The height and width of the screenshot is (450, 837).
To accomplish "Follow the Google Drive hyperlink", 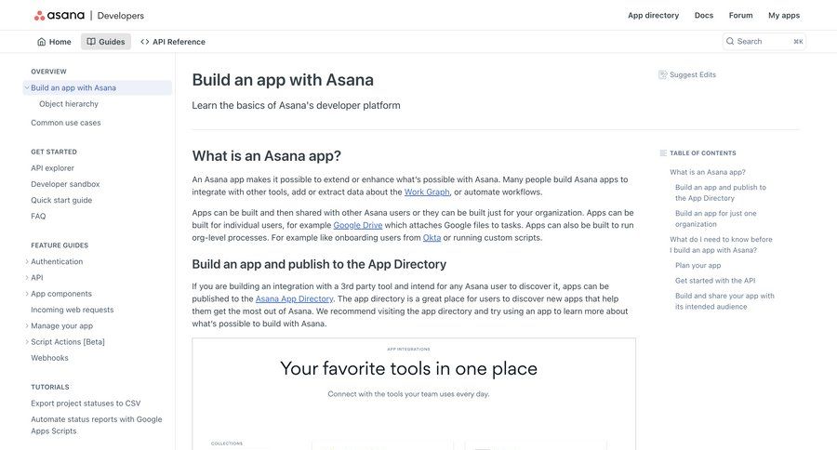I will (x=358, y=225).
